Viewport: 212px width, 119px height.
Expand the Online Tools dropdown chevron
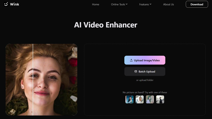click(127, 4)
